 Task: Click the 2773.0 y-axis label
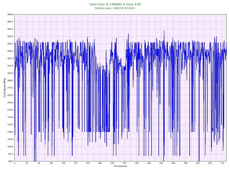click(10, 88)
